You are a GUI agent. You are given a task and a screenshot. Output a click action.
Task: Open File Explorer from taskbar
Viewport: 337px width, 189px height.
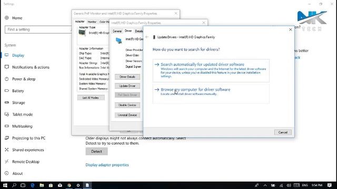[x=42, y=185]
